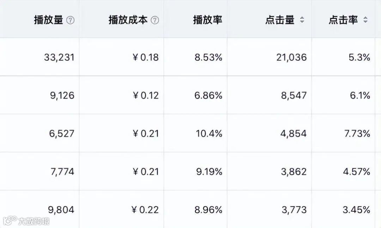This screenshot has height=228, width=381.
Task: Sort by 点击量 using sort arrows
Action: pos(302,20)
